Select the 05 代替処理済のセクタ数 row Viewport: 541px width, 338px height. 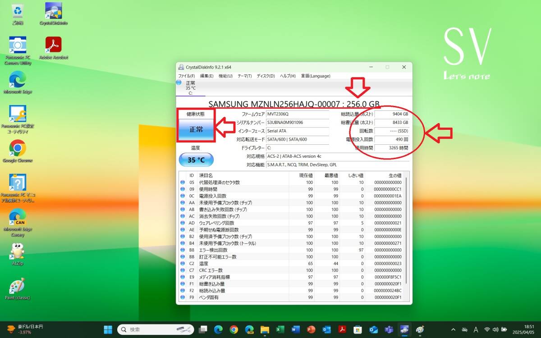point(292,183)
